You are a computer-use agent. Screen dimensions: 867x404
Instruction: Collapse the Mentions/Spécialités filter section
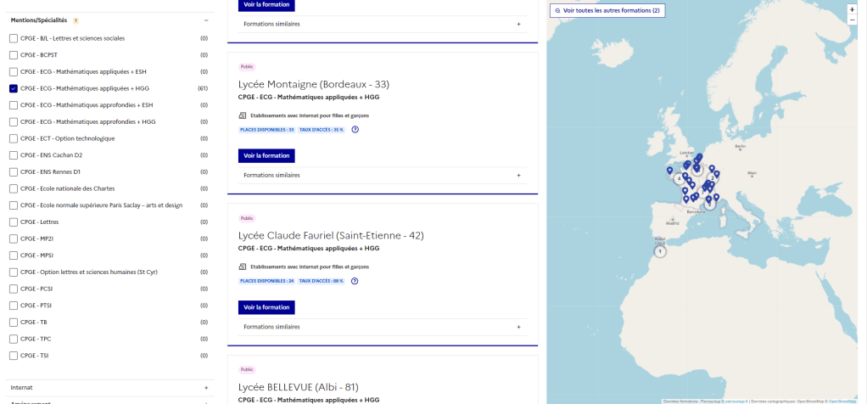(205, 20)
